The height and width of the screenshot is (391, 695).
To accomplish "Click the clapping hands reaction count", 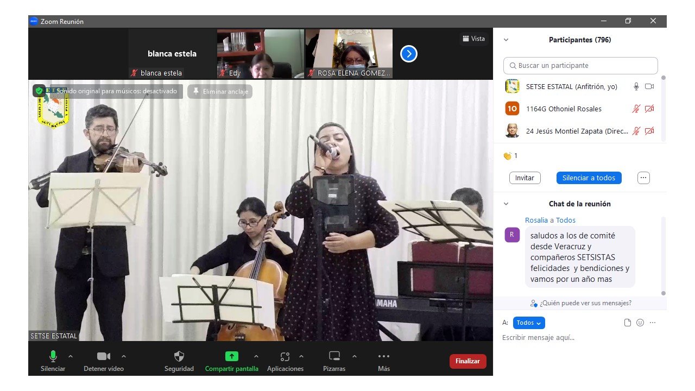I will click(x=510, y=156).
